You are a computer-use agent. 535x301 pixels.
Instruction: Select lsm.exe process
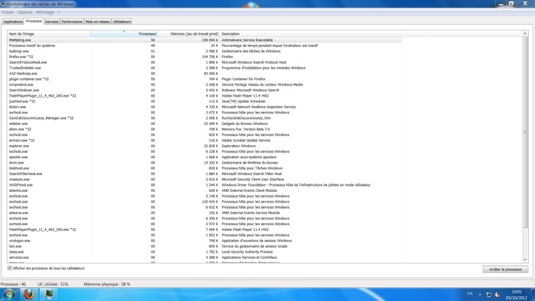[204, 246]
